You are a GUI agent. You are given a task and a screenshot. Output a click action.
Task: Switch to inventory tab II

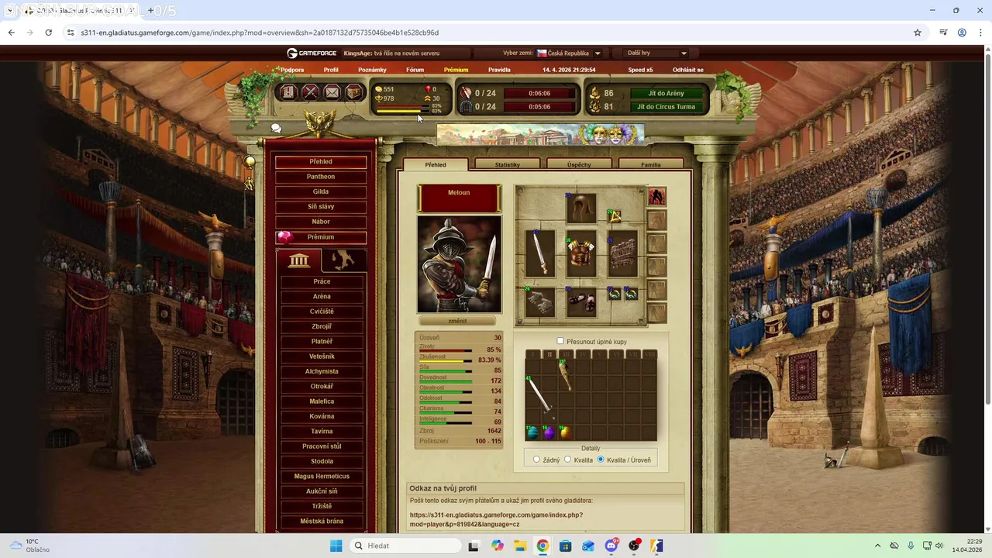tap(549, 354)
